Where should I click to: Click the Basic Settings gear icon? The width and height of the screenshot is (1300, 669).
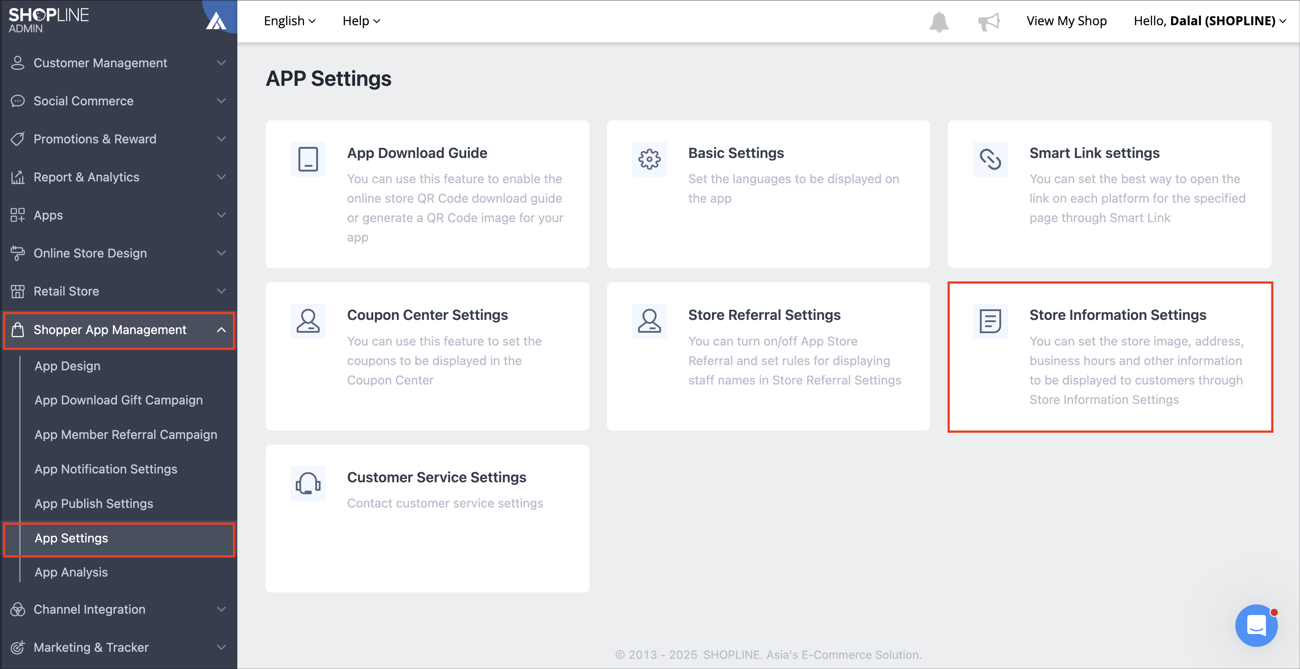click(649, 159)
